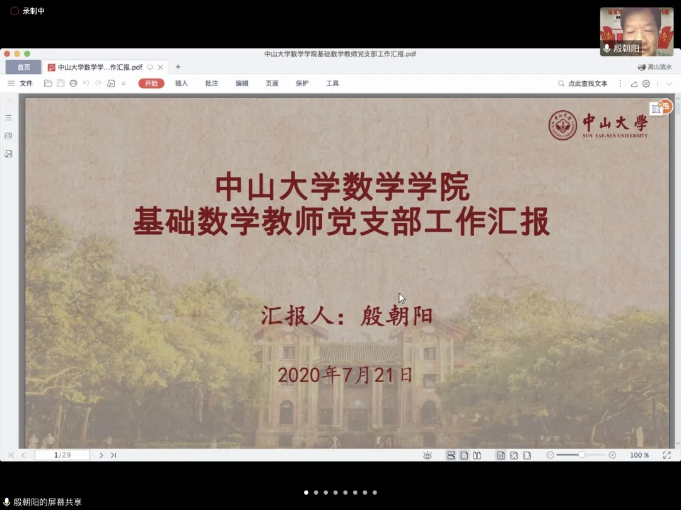This screenshot has height=510, width=681.
Task: Click the share icon near settings gear
Action: click(634, 84)
